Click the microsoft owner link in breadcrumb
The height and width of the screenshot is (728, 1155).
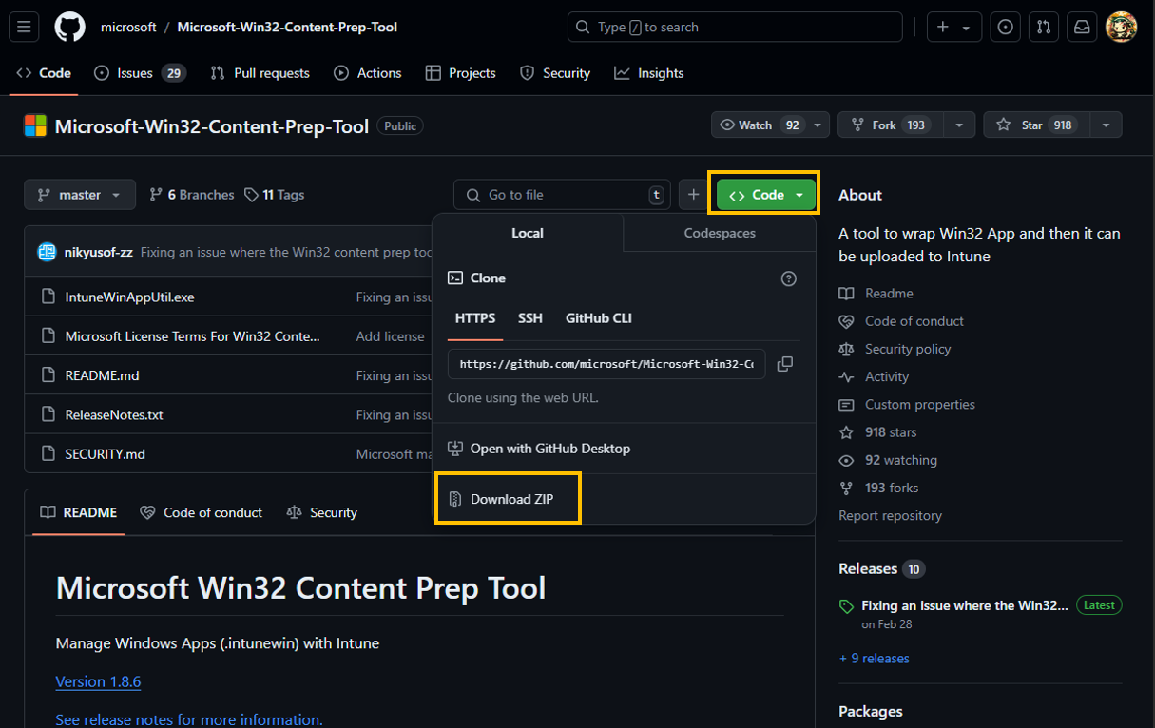point(128,28)
